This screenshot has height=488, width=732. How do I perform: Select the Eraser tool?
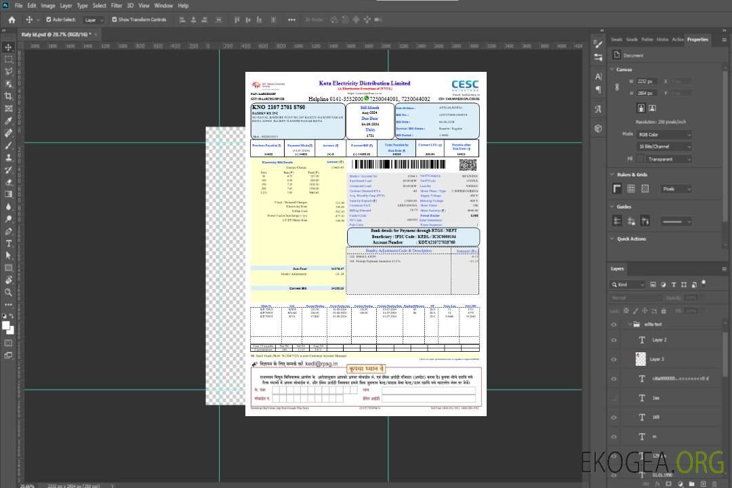point(9,182)
